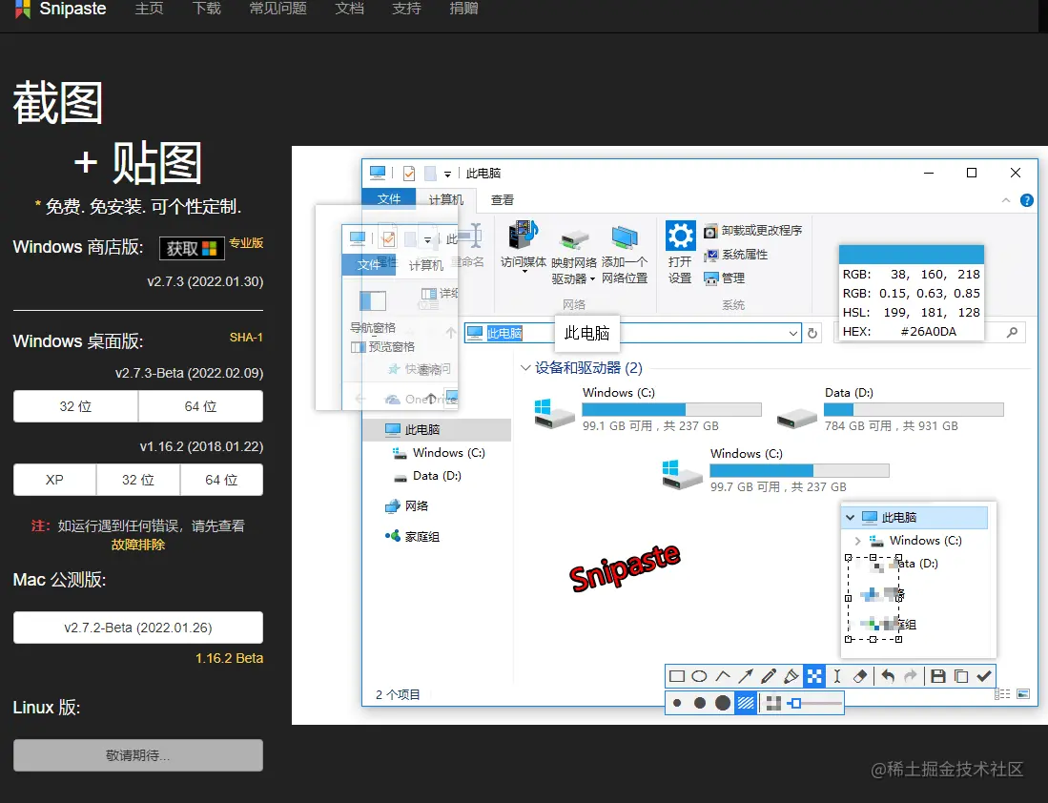Toggle the mosaic tool

click(x=814, y=676)
